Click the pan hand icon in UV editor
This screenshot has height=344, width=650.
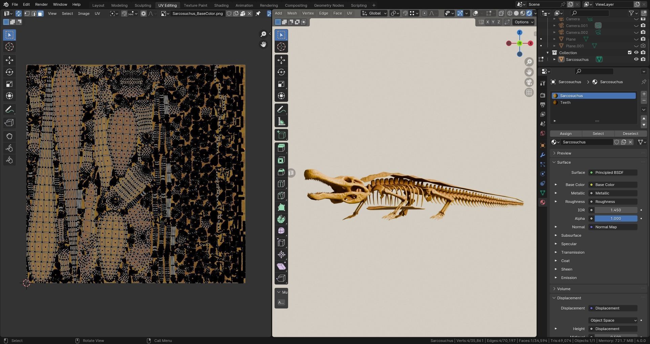[263, 44]
